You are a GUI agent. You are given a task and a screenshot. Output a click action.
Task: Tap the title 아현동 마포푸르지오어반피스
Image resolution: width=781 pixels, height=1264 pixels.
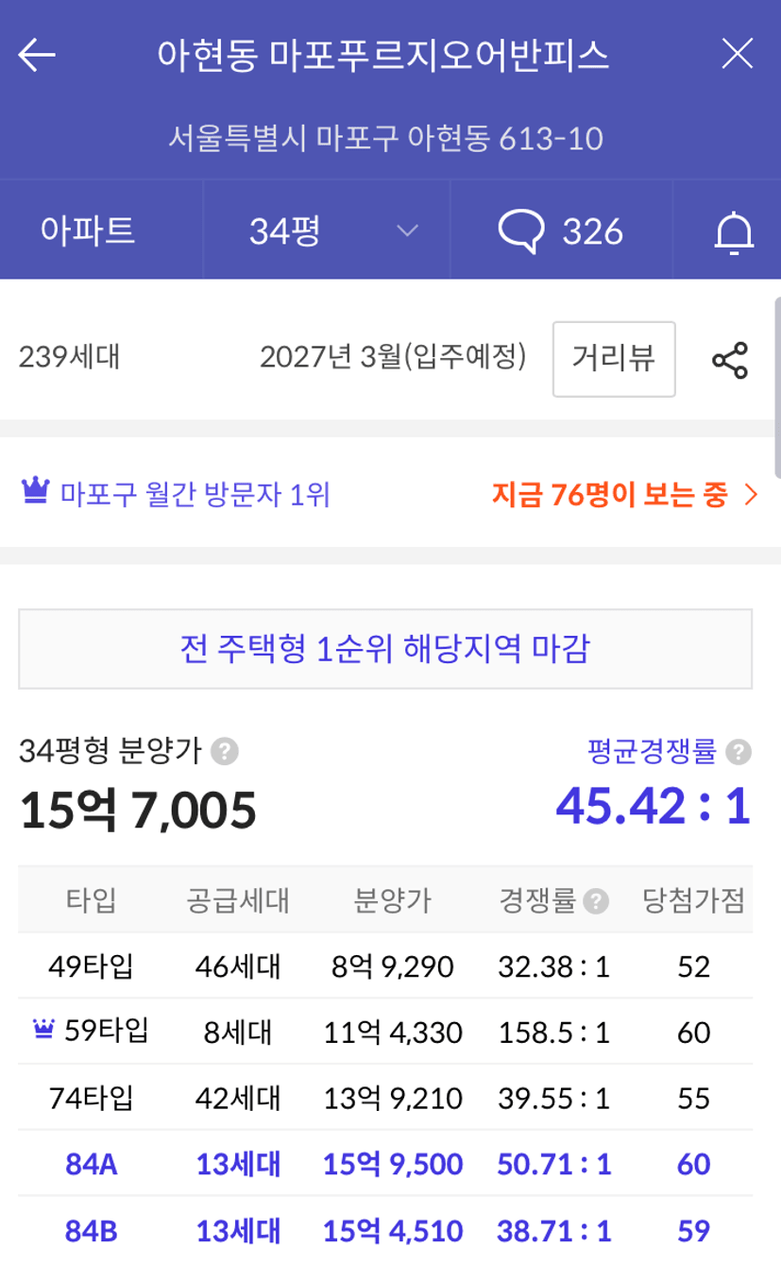point(382,56)
